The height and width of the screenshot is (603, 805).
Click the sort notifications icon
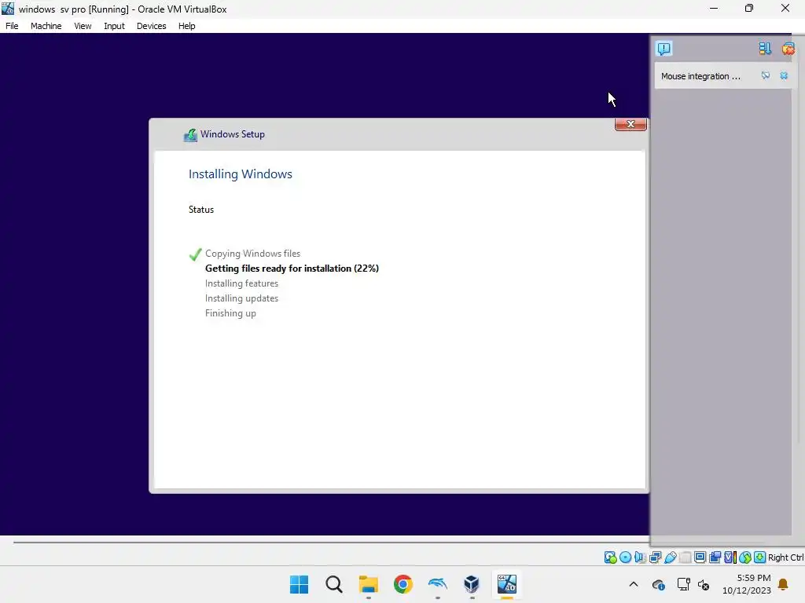point(765,49)
